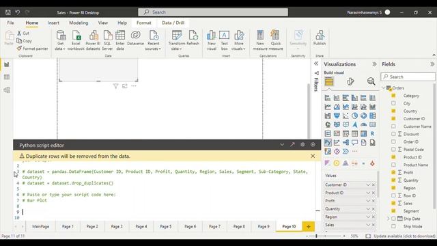Open the Customer ID value dropdown

coord(368,184)
